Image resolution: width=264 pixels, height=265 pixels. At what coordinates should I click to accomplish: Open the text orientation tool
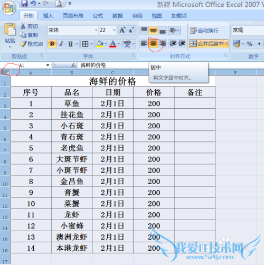174,30
